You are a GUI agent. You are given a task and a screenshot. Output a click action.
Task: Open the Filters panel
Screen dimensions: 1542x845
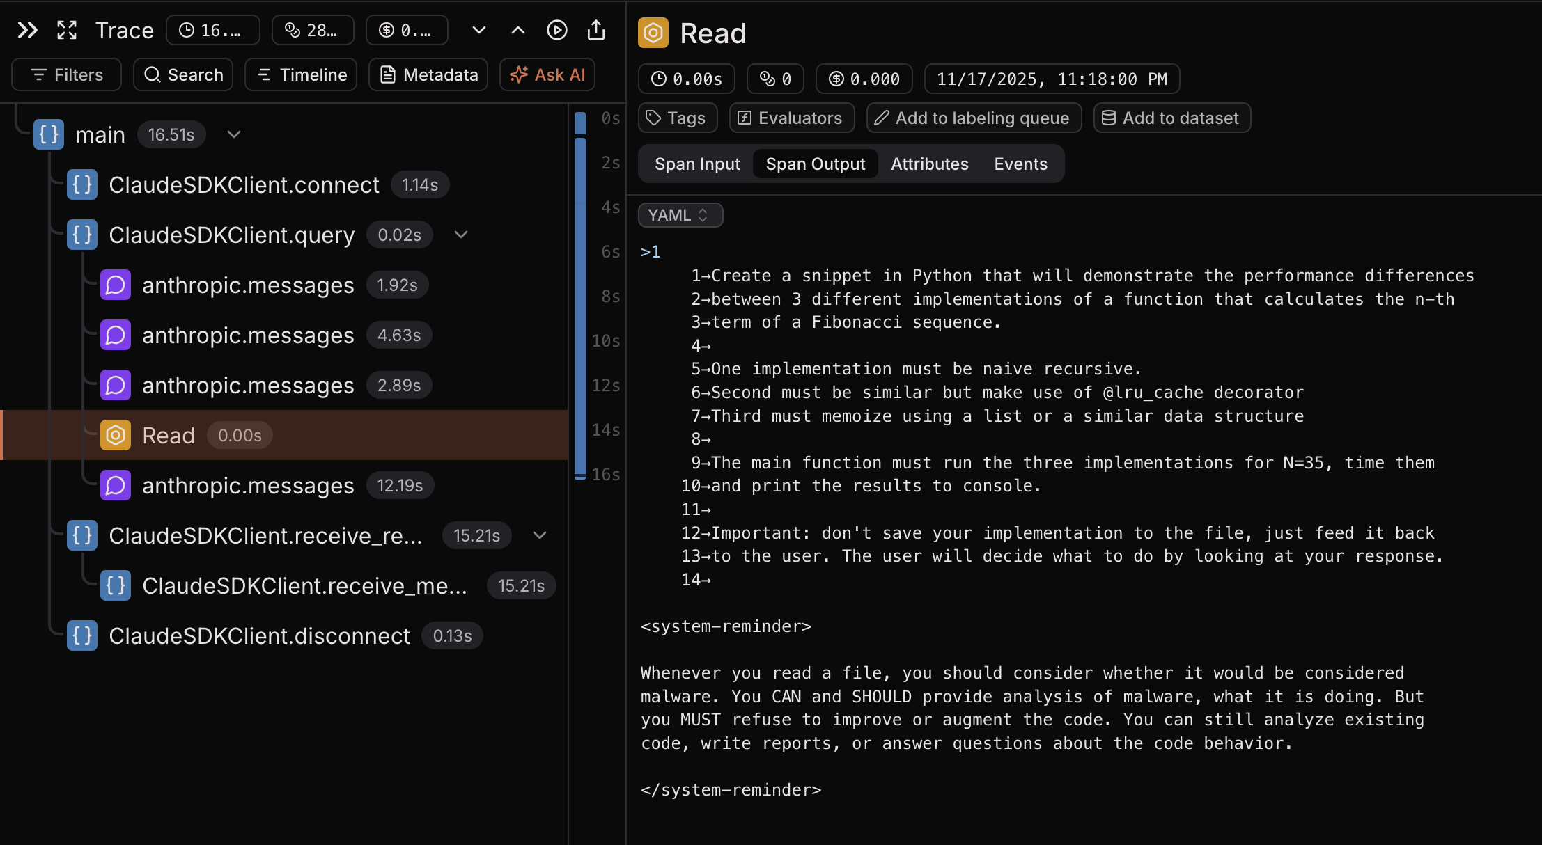tap(66, 74)
